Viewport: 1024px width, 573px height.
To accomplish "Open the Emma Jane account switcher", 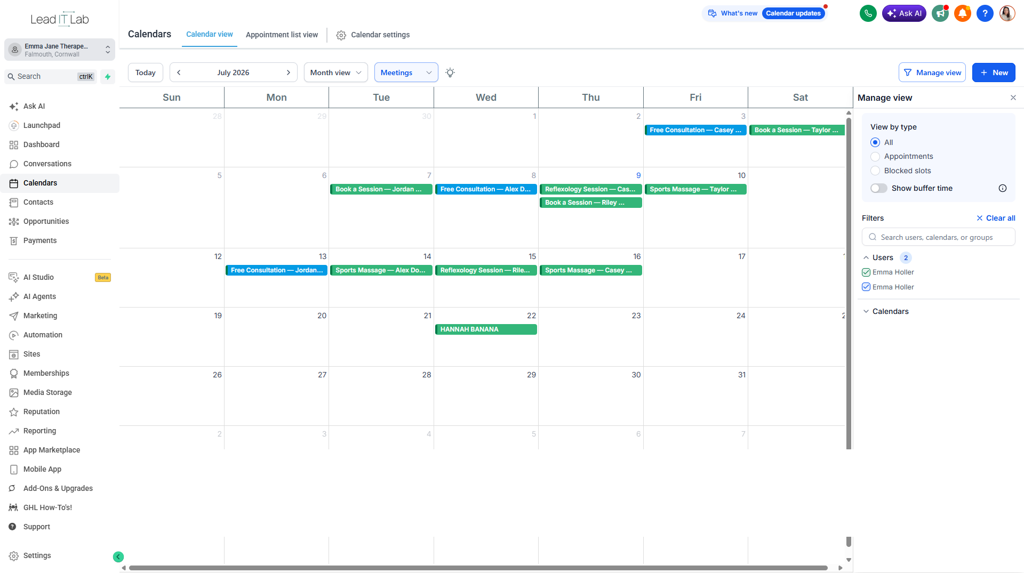I will 60,50.
